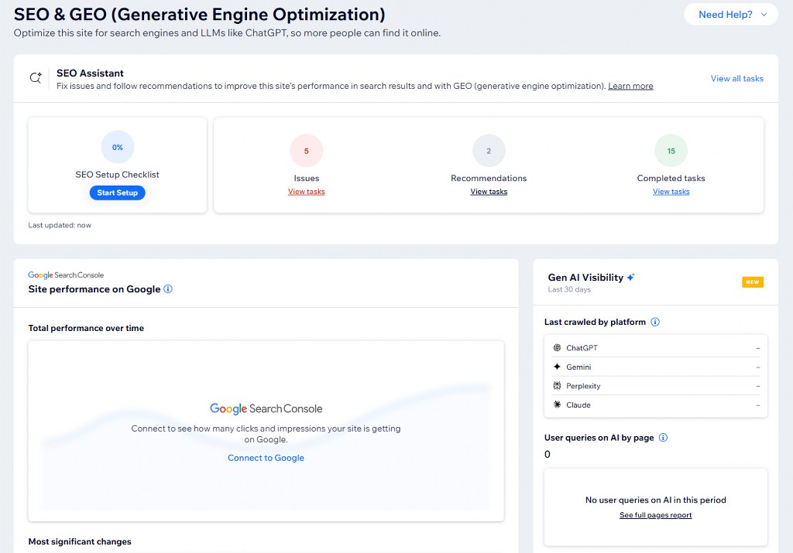
Task: Click the Issues label
Action: (x=307, y=178)
